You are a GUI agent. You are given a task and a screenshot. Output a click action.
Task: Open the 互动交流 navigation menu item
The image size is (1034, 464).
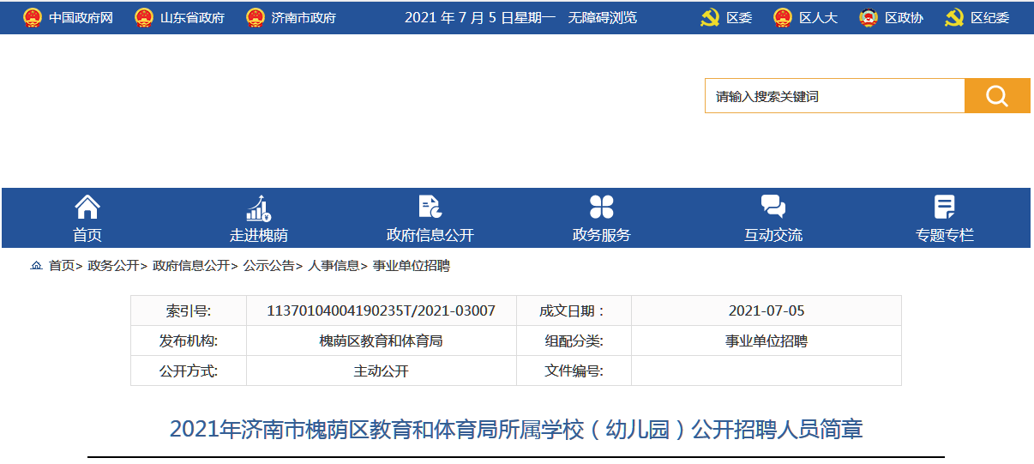coord(773,235)
